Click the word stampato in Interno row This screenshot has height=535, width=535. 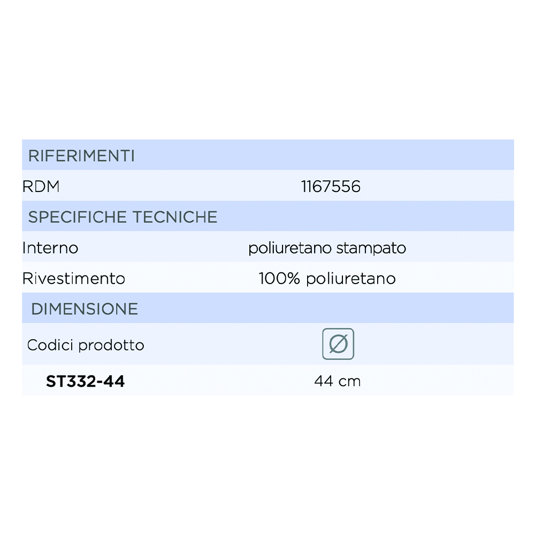pos(372,248)
